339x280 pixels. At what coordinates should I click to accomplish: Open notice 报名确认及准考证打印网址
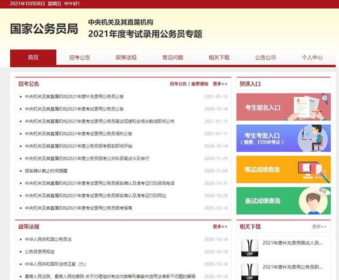click(x=96, y=195)
